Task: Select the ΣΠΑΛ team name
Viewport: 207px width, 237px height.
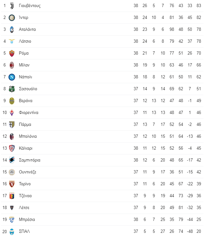Action: point(24,232)
